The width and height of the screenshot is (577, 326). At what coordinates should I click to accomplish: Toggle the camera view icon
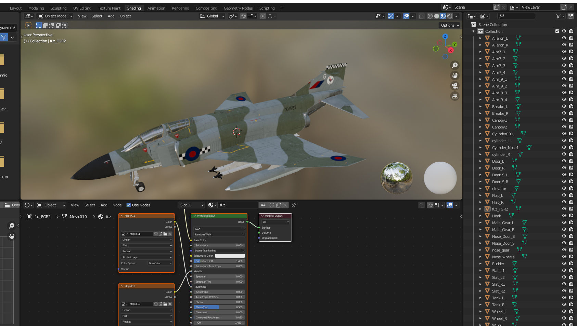click(x=455, y=86)
